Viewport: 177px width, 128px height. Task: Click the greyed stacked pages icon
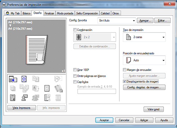coord(13,88)
